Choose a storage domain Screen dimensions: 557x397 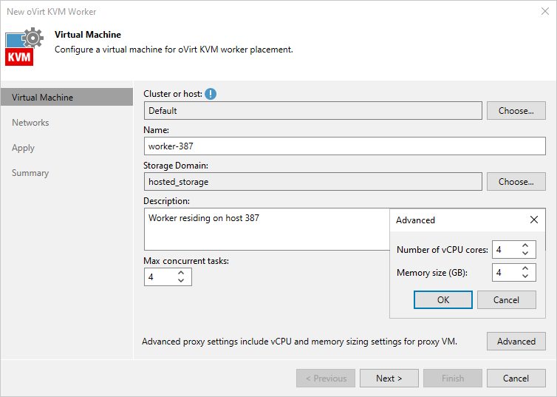[516, 182]
